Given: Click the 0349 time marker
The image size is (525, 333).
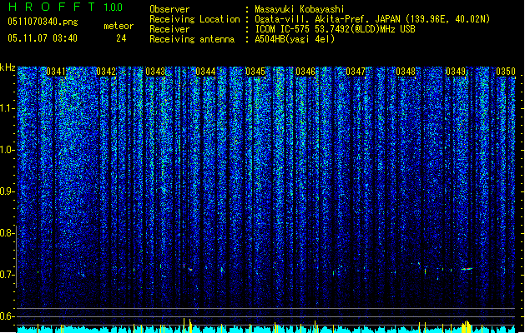Looking at the screenshot, I should pos(456,72).
